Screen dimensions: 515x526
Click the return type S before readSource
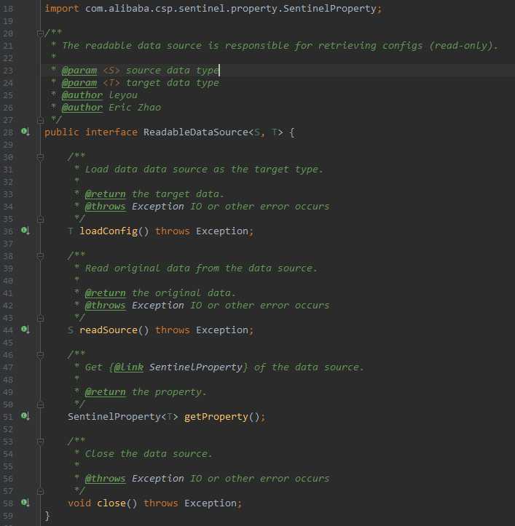point(71,330)
